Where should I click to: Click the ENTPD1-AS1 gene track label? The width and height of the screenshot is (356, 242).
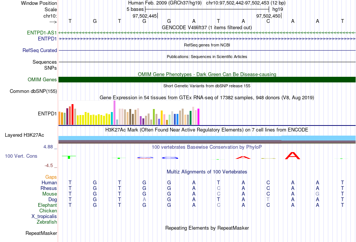pos(42,33)
